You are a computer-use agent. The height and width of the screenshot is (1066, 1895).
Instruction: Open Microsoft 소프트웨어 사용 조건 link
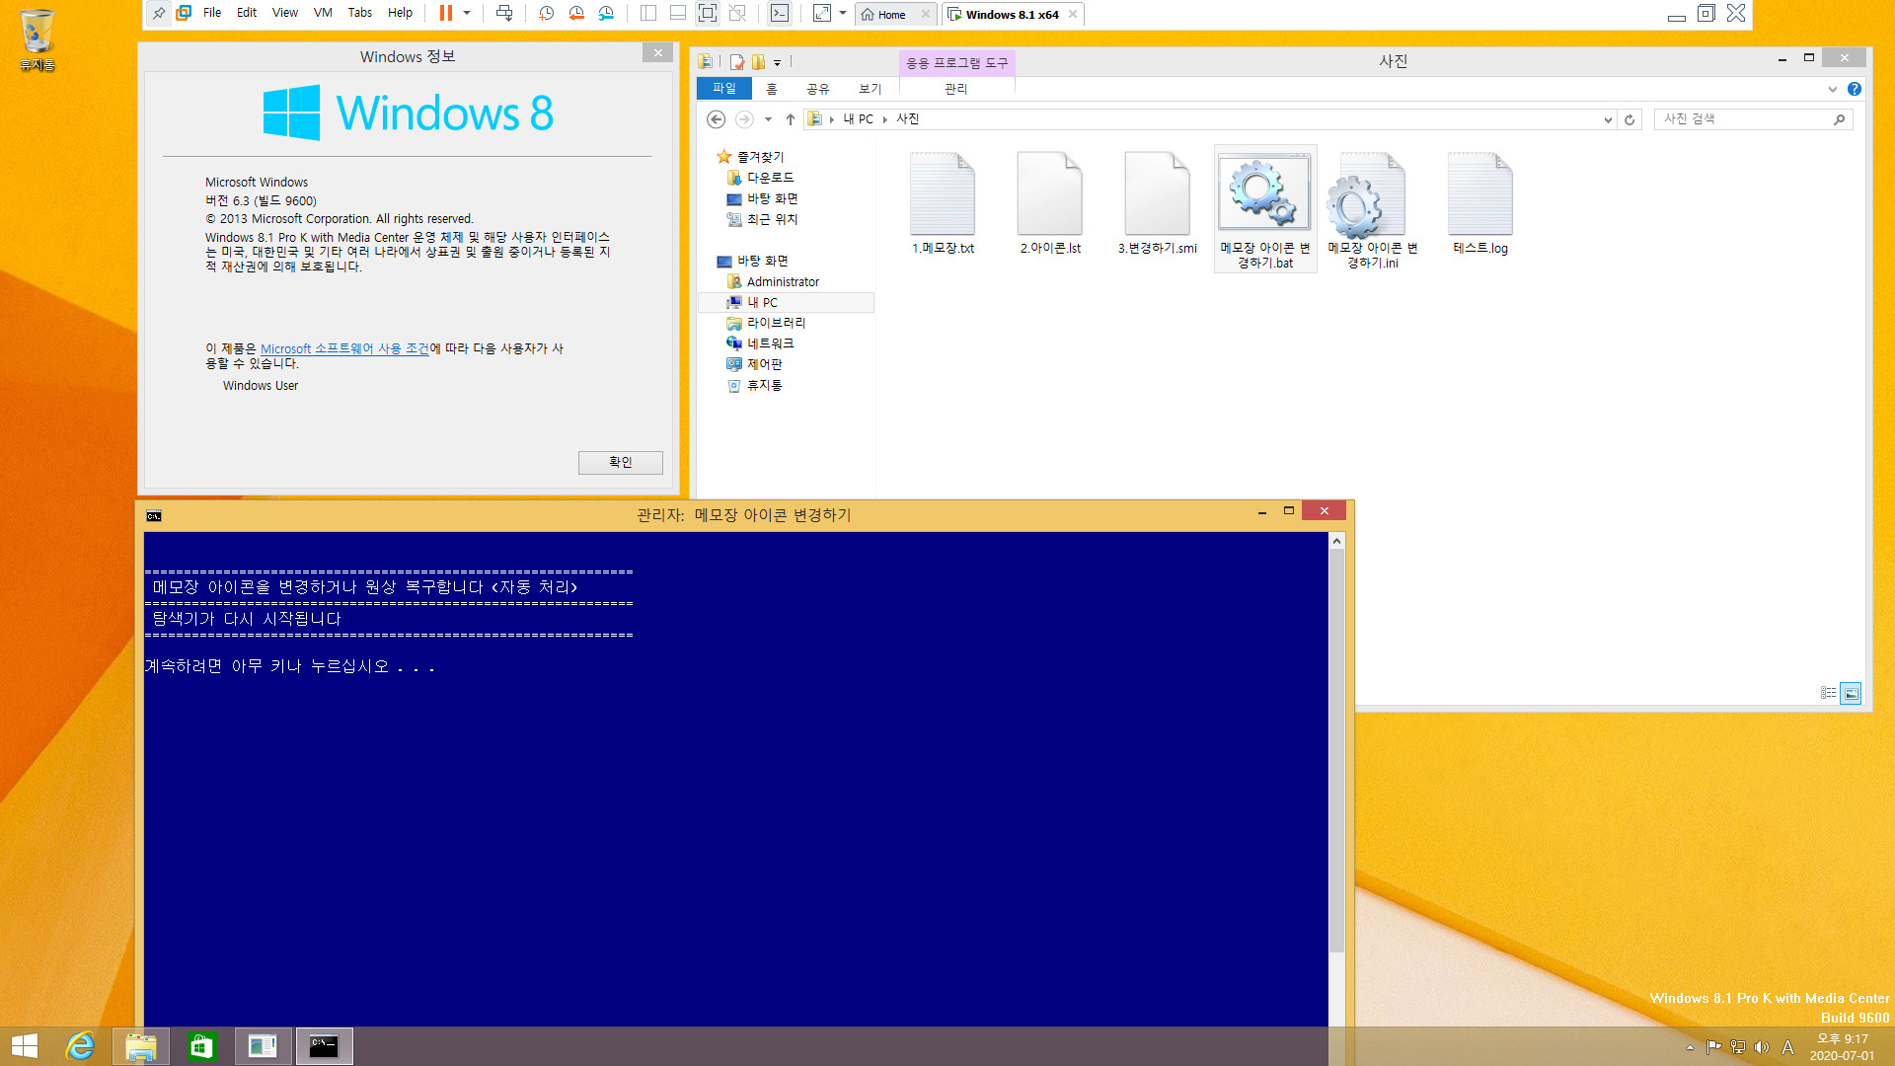tap(344, 348)
